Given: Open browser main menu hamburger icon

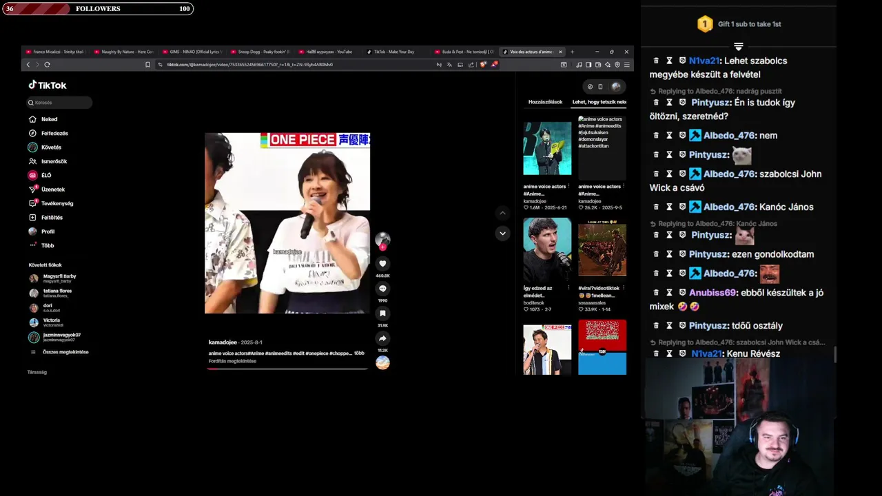Looking at the screenshot, I should click(x=626, y=65).
